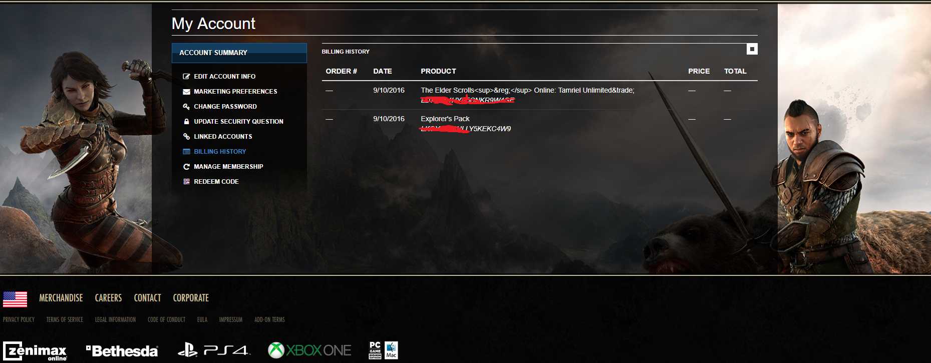
Task: Click the ZeniMax Online logo
Action: 35,351
